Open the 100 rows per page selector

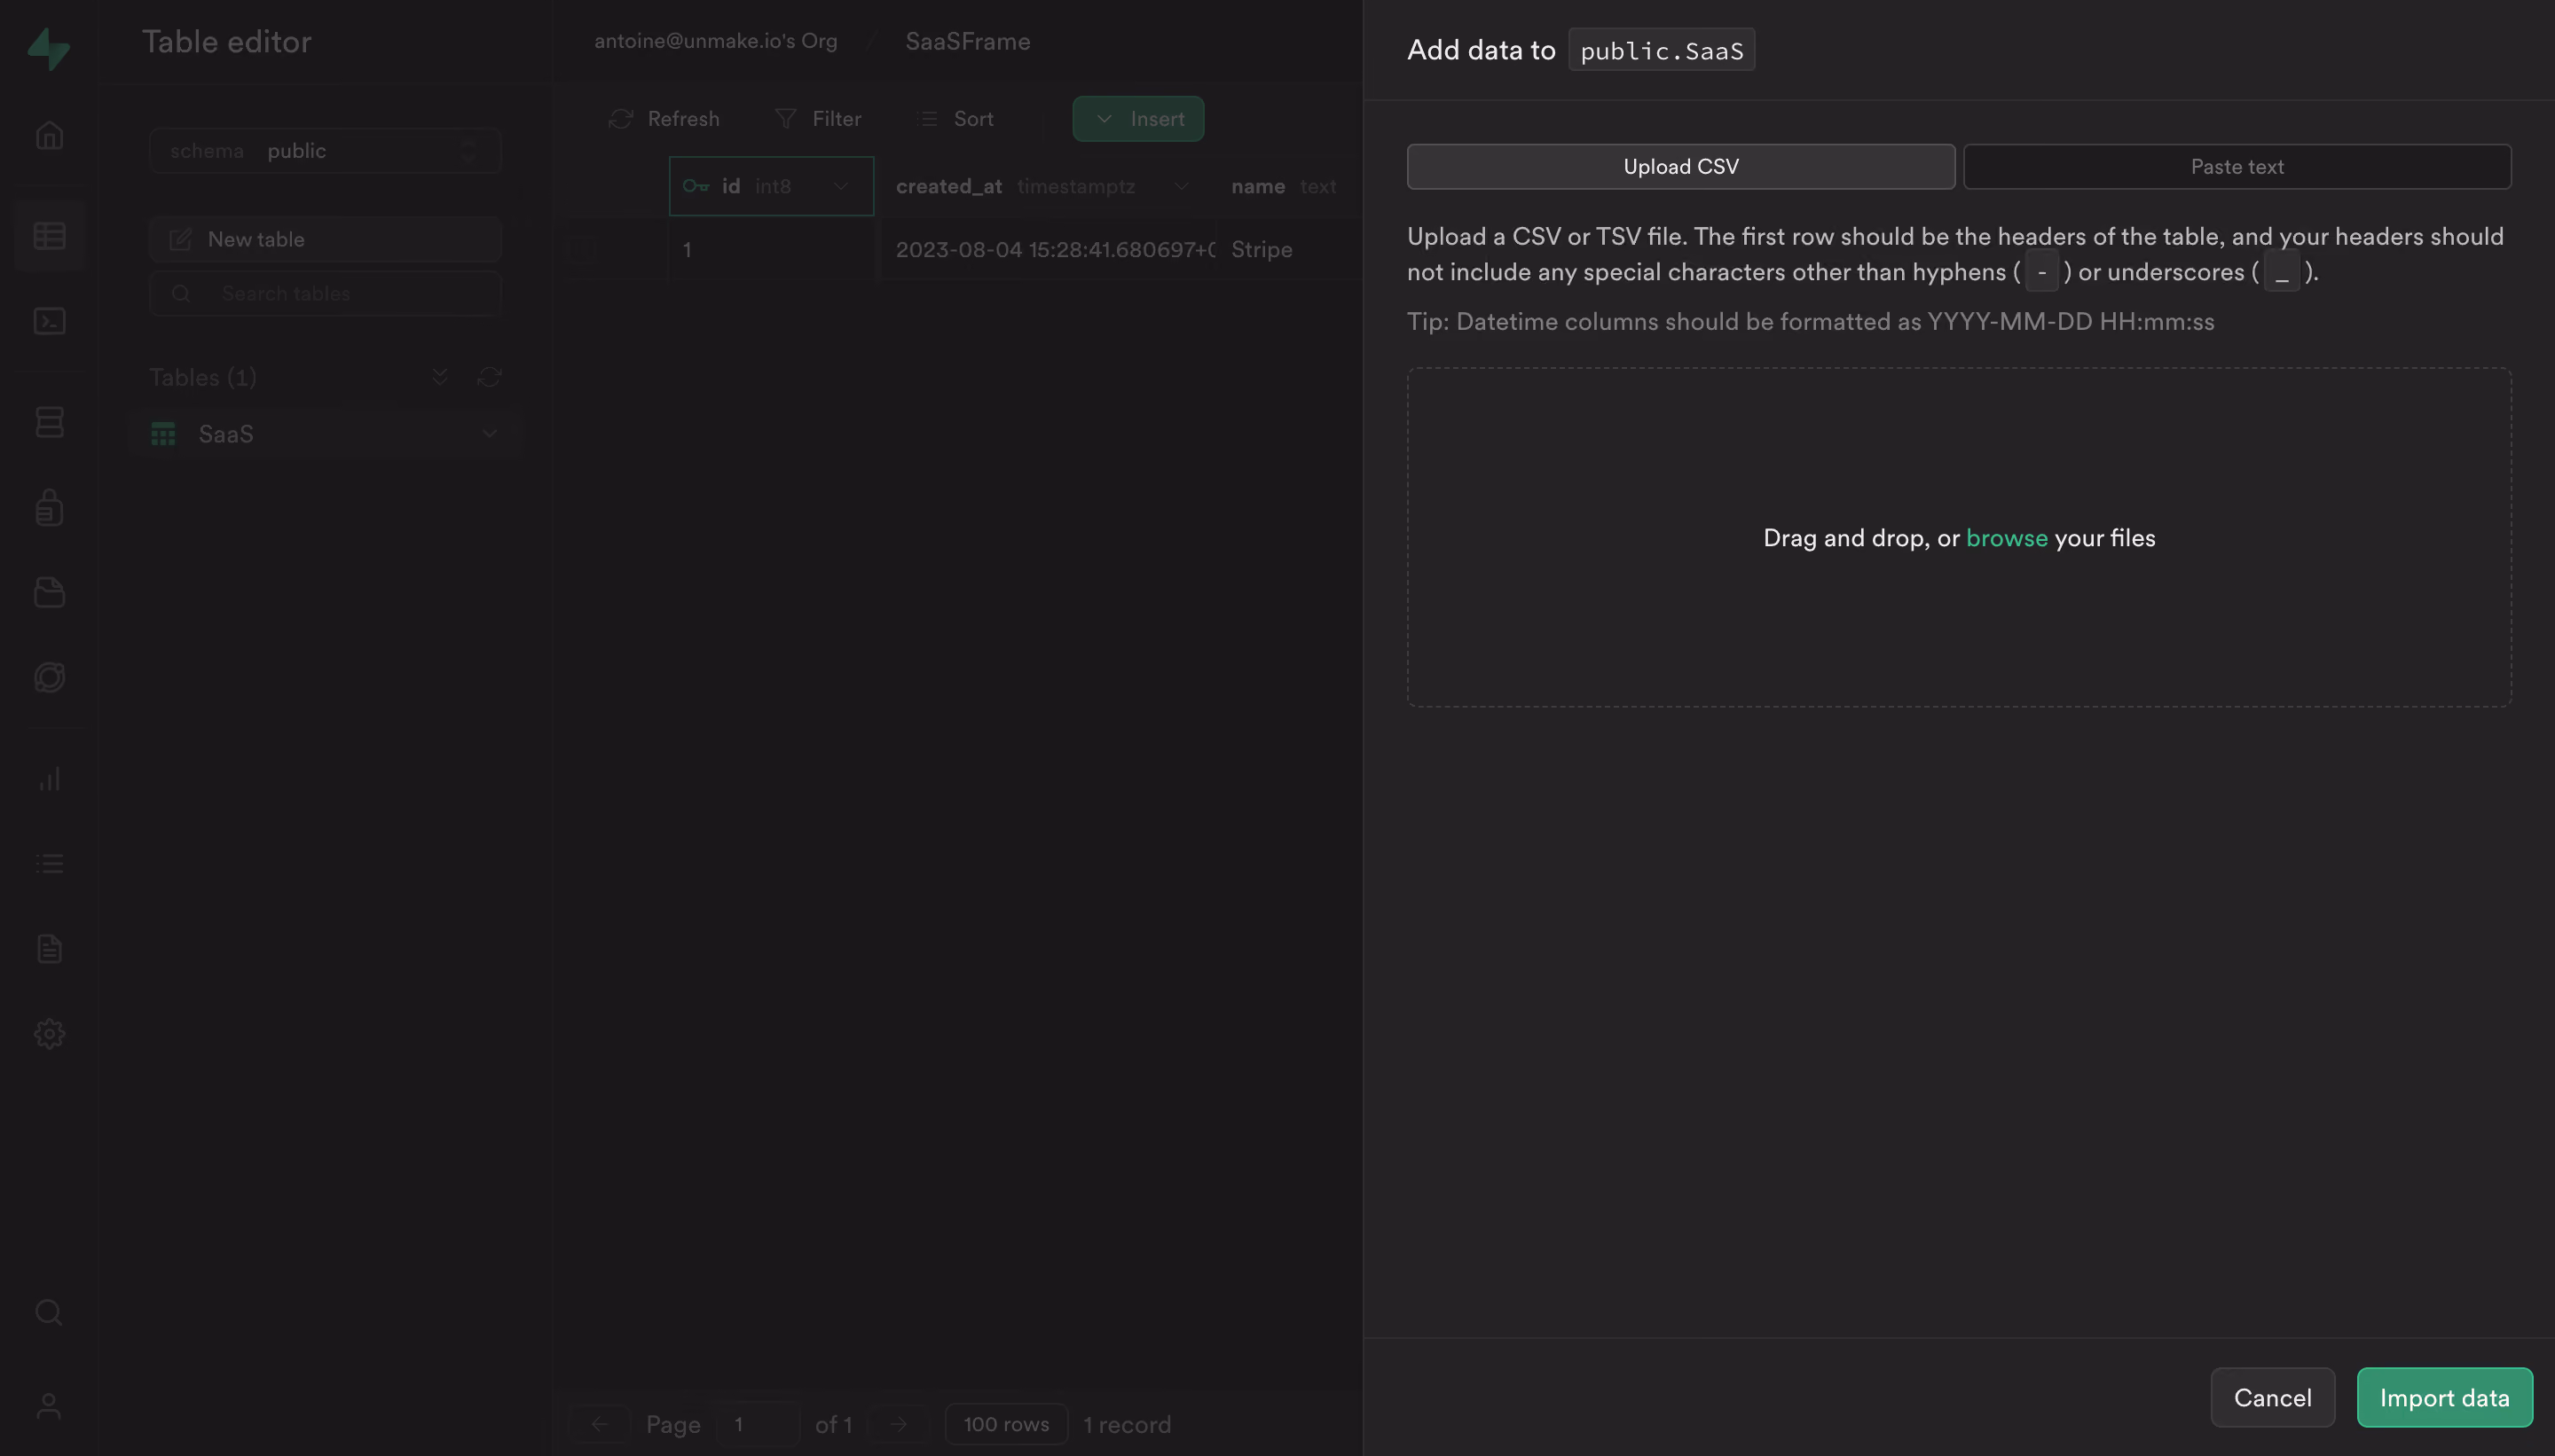pyautogui.click(x=1005, y=1424)
